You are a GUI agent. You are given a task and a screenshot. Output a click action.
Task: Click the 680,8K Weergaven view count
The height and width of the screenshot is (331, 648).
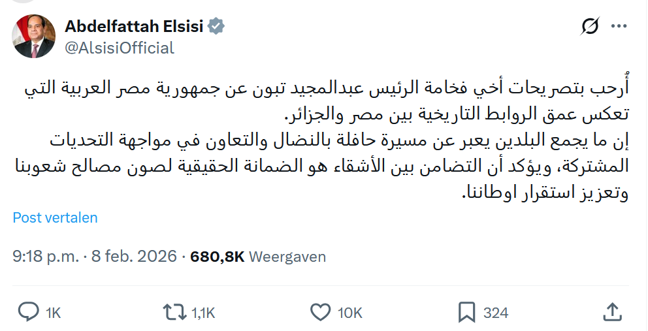coord(257,257)
